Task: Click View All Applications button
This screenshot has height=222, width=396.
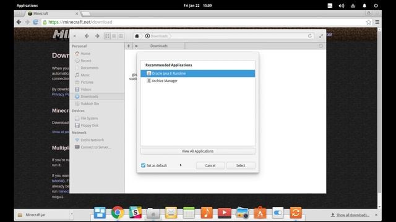Action: pos(197,151)
